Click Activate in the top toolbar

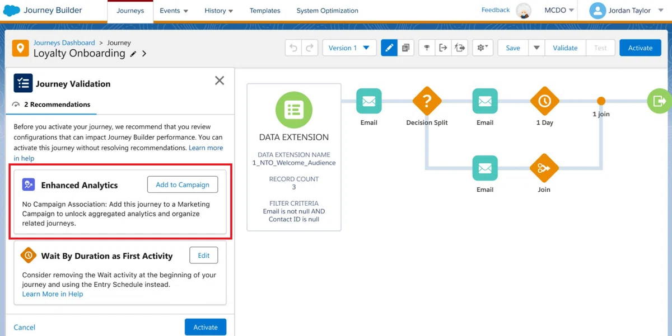(640, 48)
